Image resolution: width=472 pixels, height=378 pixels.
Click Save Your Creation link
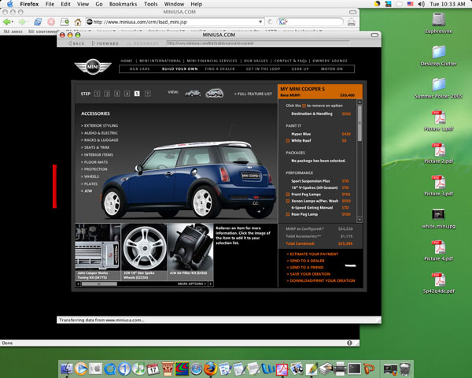(x=308, y=274)
